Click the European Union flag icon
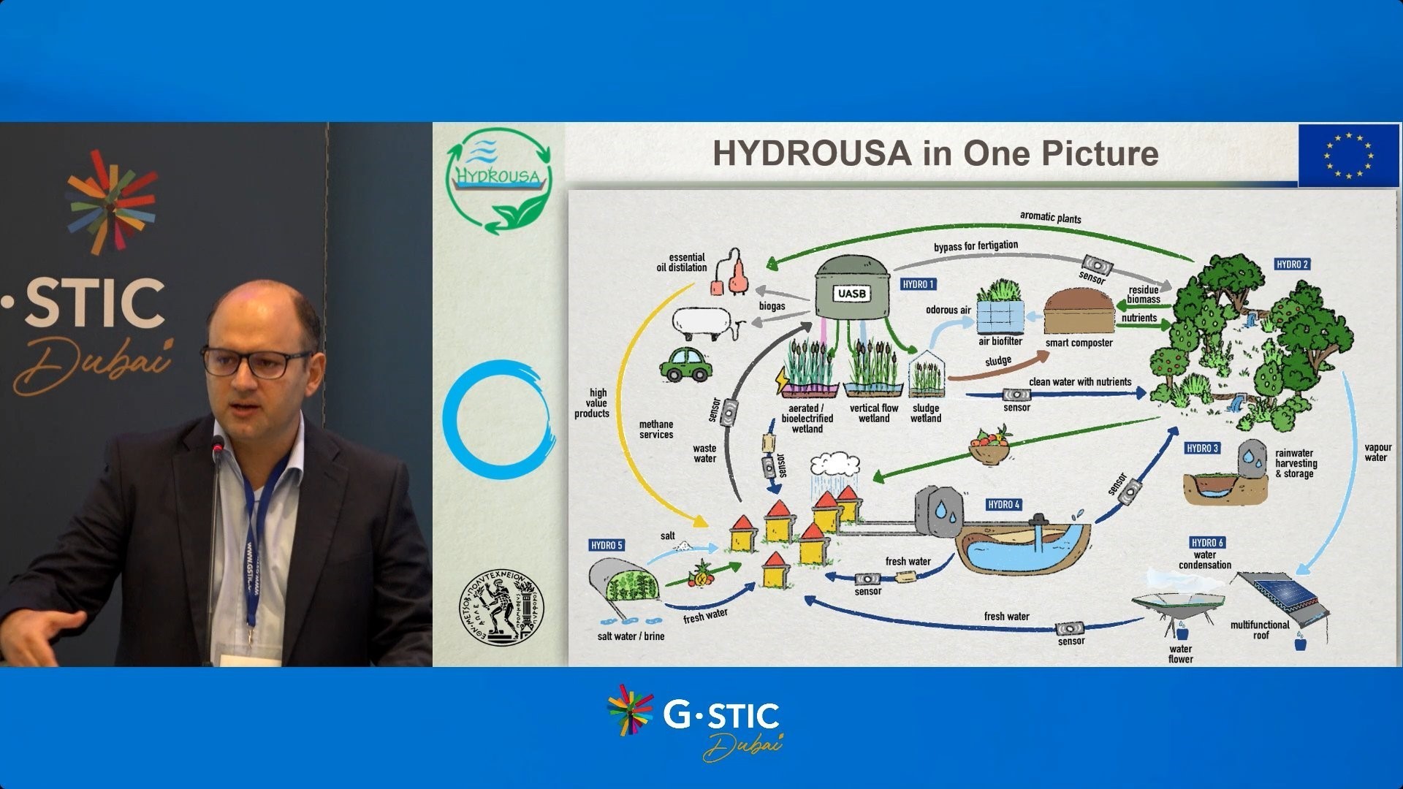 pyautogui.click(x=1348, y=156)
